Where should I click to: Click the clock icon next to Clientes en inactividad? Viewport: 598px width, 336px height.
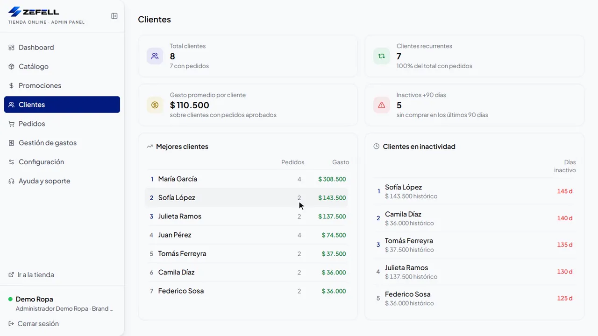(377, 147)
